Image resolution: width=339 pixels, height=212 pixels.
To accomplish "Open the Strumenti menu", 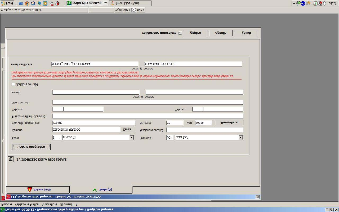I will [66, 204].
